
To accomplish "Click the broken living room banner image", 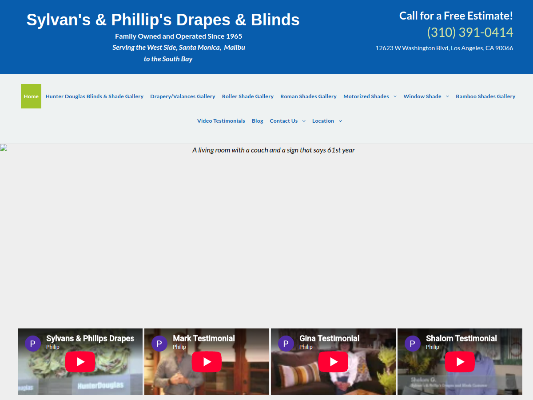I will 266,236.
